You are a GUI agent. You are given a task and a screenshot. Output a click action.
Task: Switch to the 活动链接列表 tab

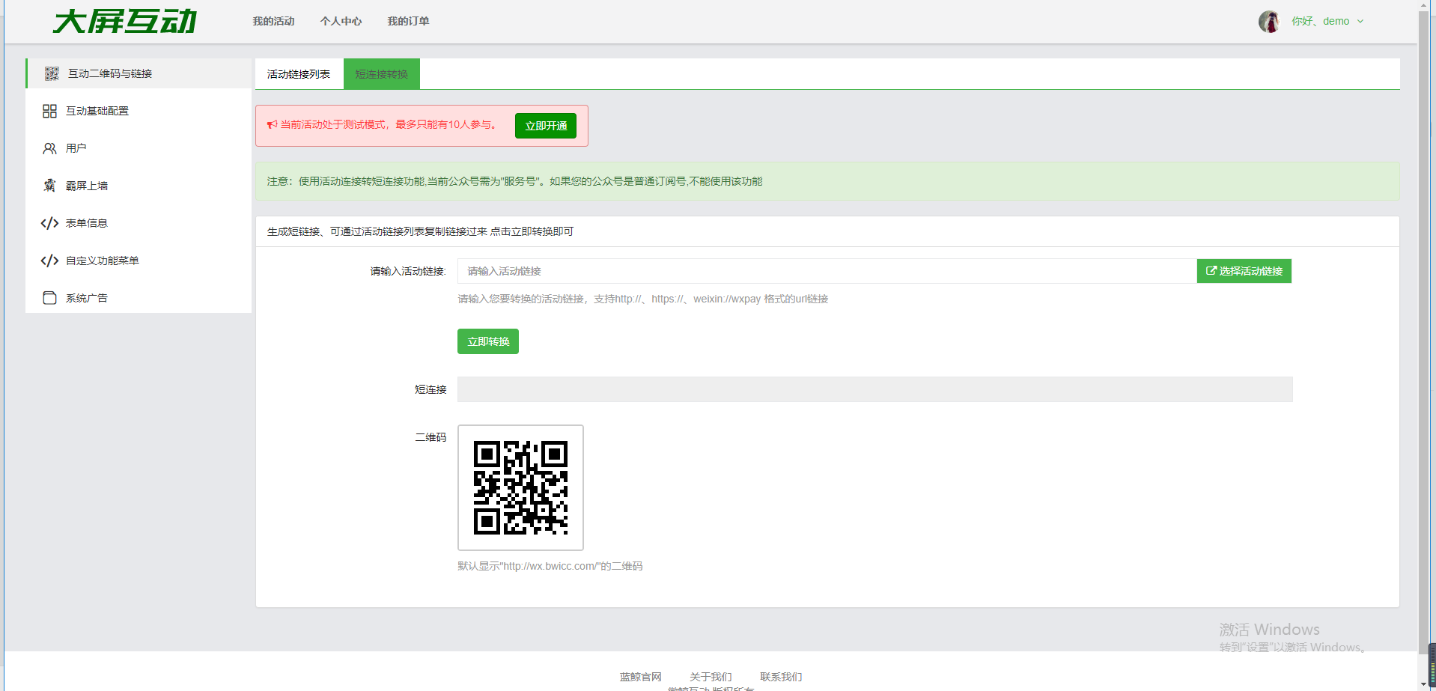[x=299, y=74]
